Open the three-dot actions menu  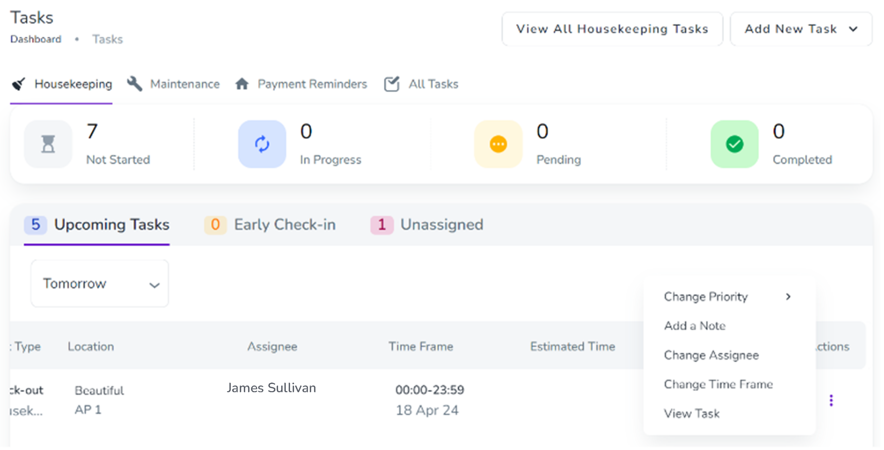coord(831,400)
